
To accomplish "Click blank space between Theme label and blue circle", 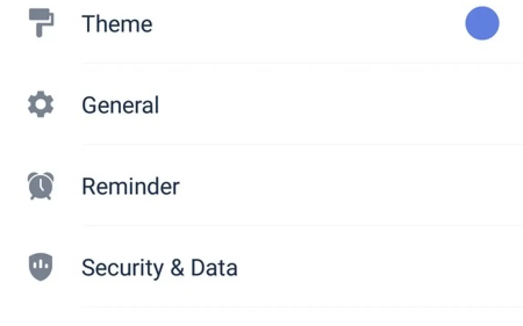I will (306, 24).
